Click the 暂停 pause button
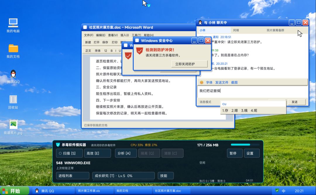This screenshot has width=316, height=195. (235, 153)
